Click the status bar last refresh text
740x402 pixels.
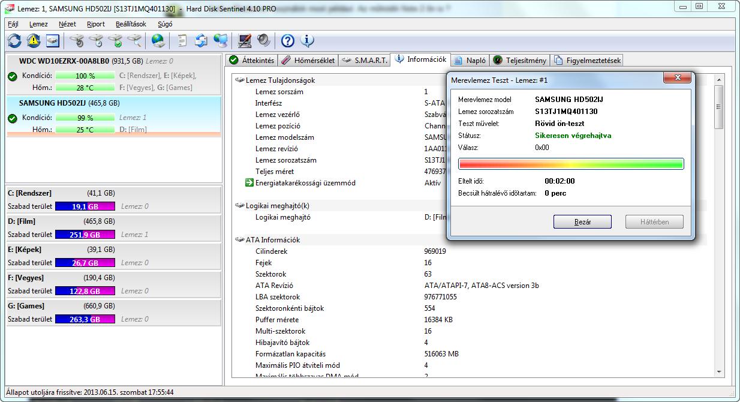coord(91,392)
